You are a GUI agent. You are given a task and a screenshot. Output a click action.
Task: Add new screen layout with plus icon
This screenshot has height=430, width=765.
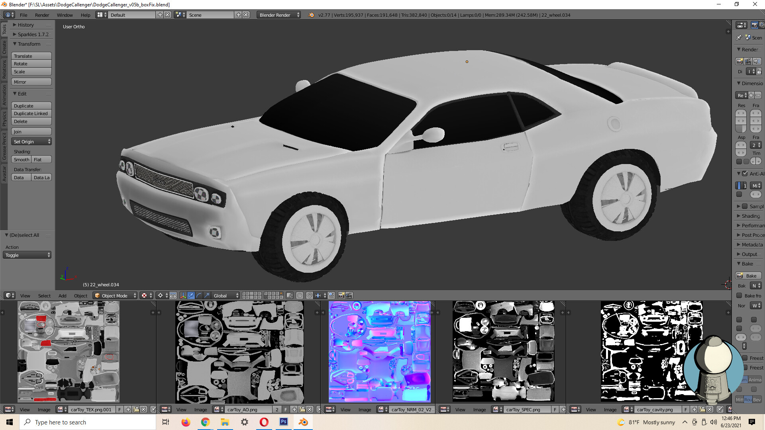(160, 15)
